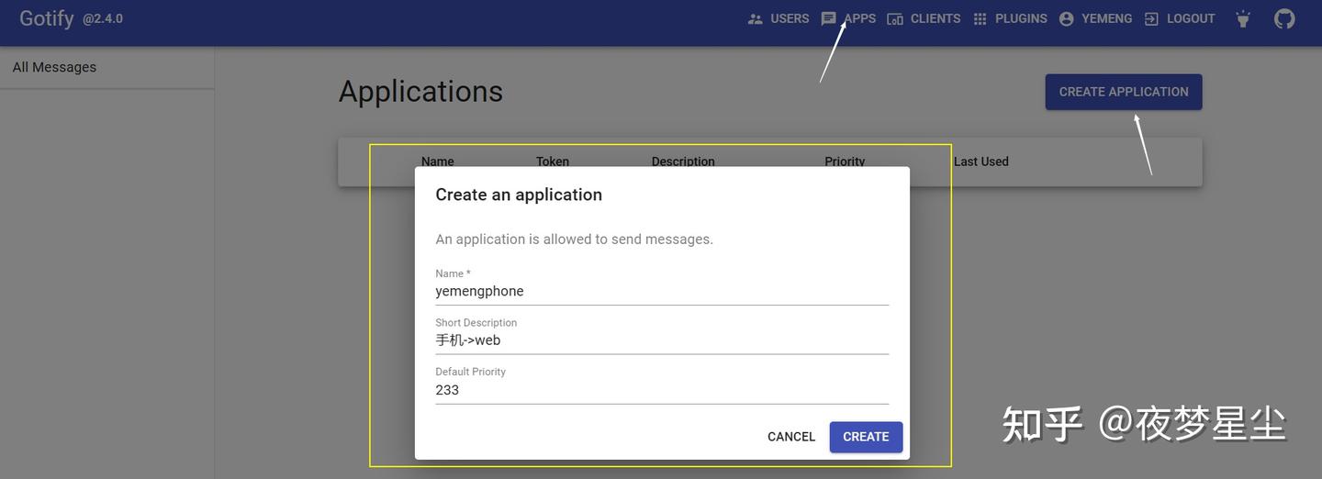Click the Users people icon

[756, 18]
